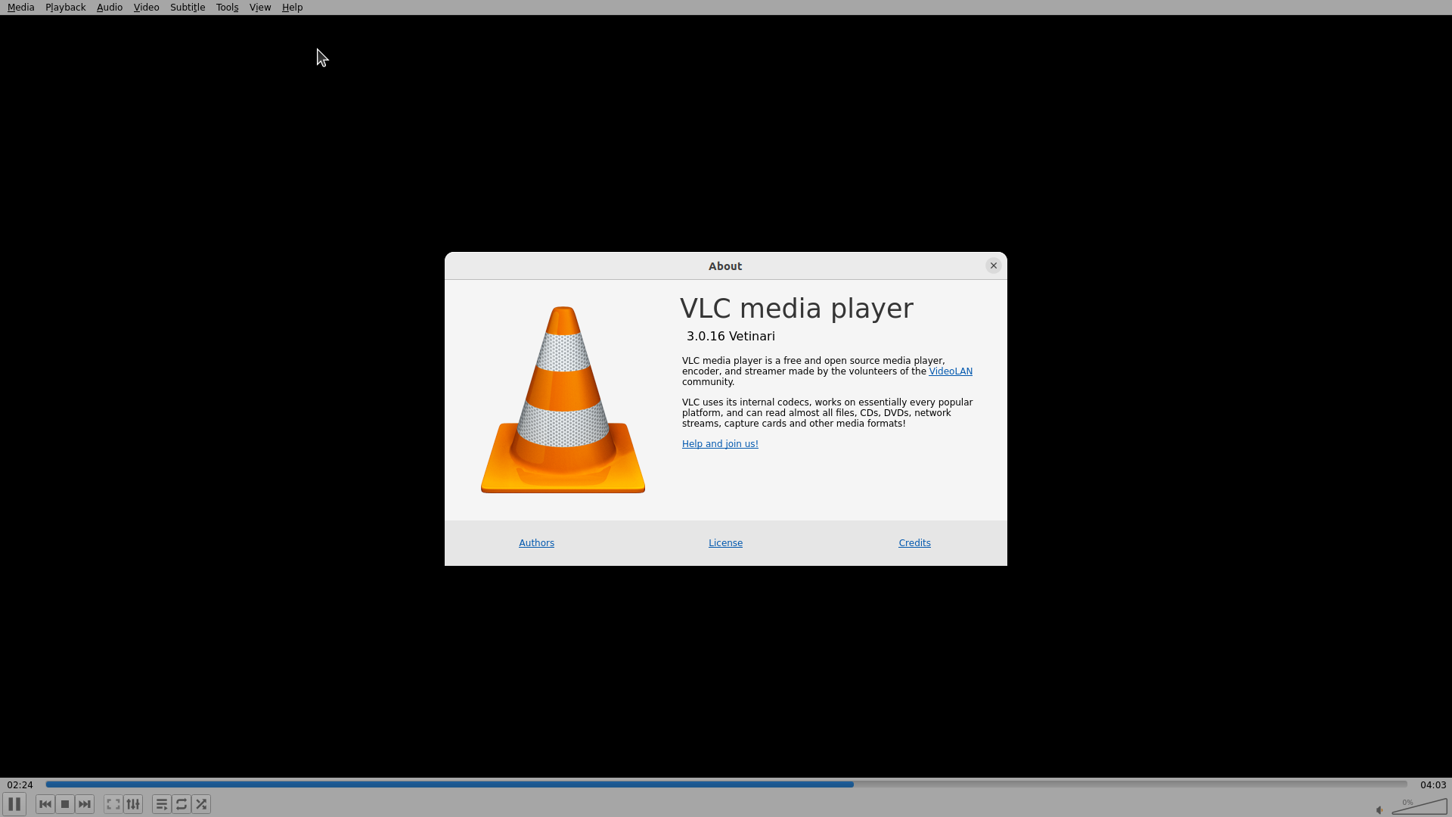The height and width of the screenshot is (817, 1452).
Task: Mute audio via the speaker icon
Action: [1379, 809]
